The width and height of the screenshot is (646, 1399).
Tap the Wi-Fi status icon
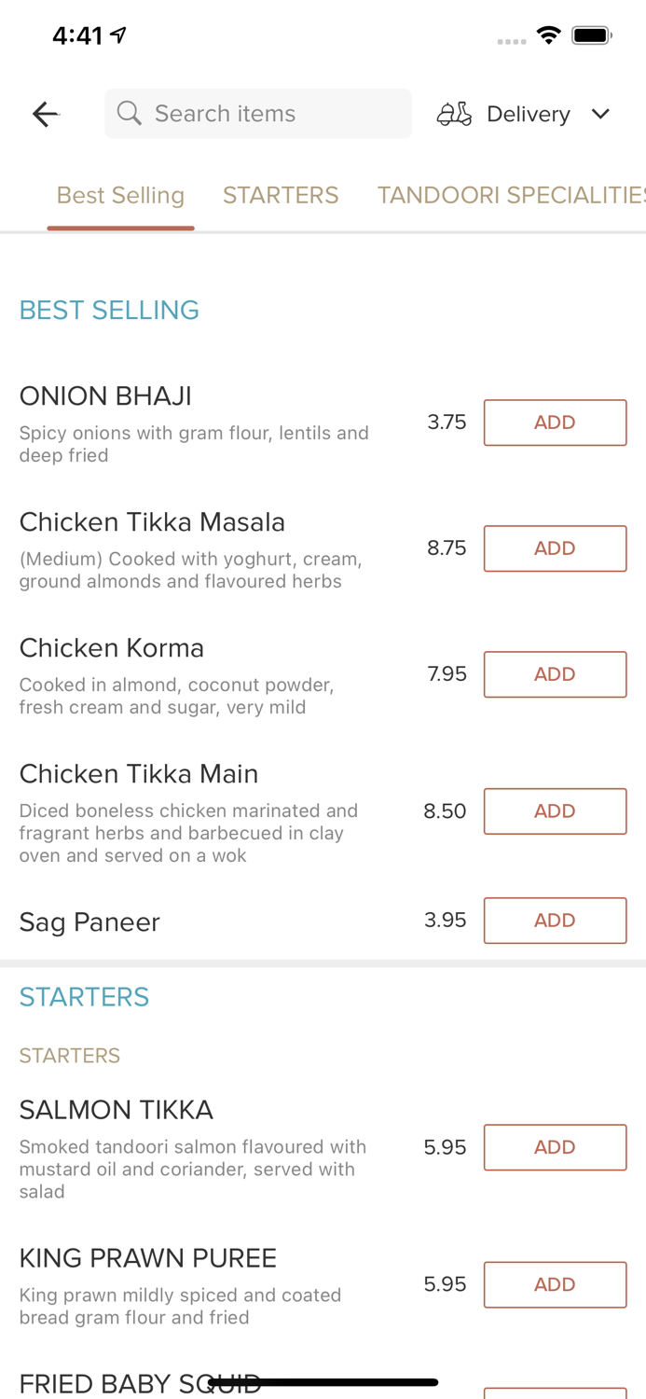point(549,35)
